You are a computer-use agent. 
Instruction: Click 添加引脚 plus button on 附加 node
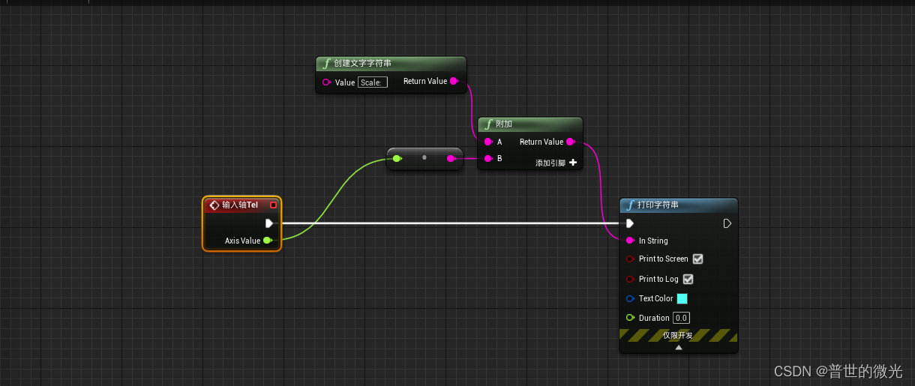click(x=573, y=163)
